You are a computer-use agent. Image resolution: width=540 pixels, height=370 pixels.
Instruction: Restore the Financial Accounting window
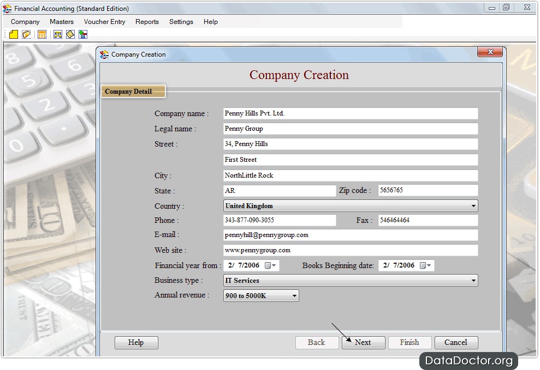pos(506,8)
